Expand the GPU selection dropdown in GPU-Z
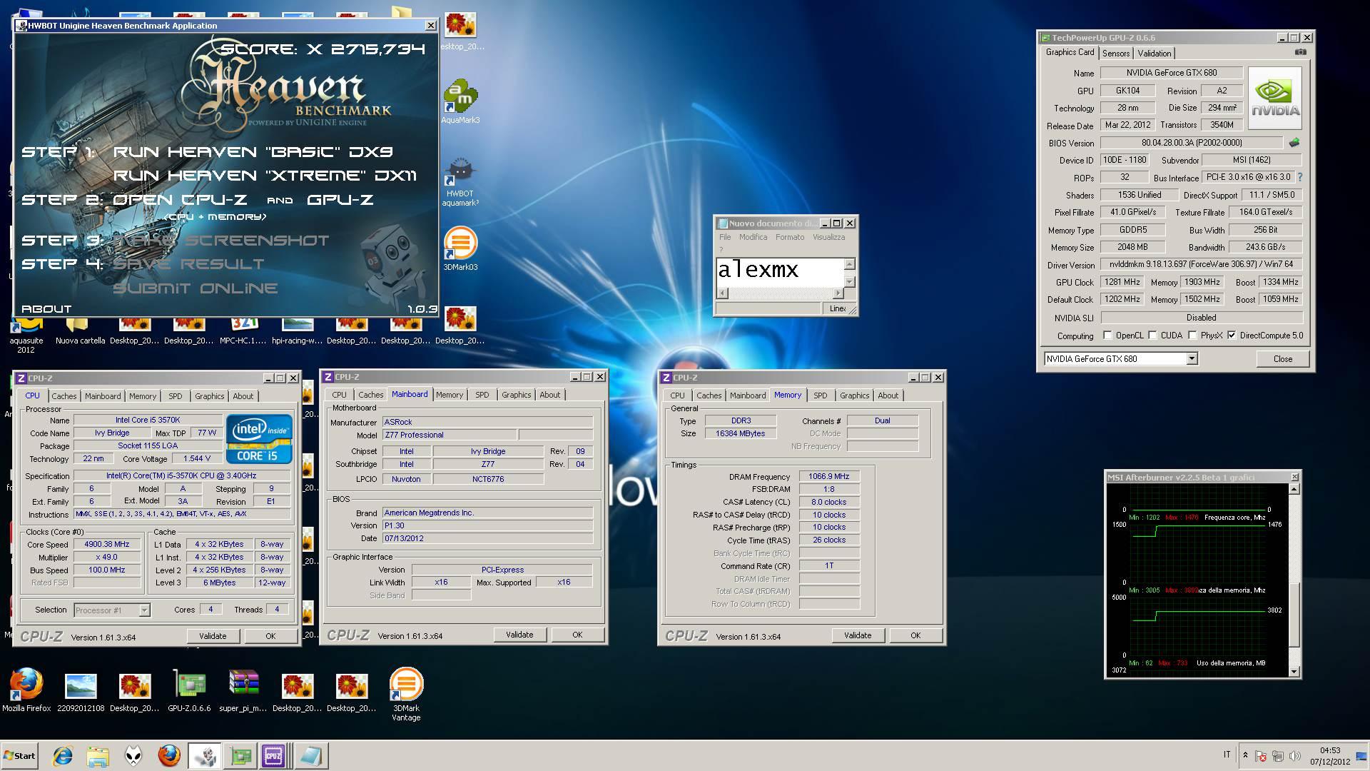Viewport: 1370px width, 771px height. pos(1192,359)
